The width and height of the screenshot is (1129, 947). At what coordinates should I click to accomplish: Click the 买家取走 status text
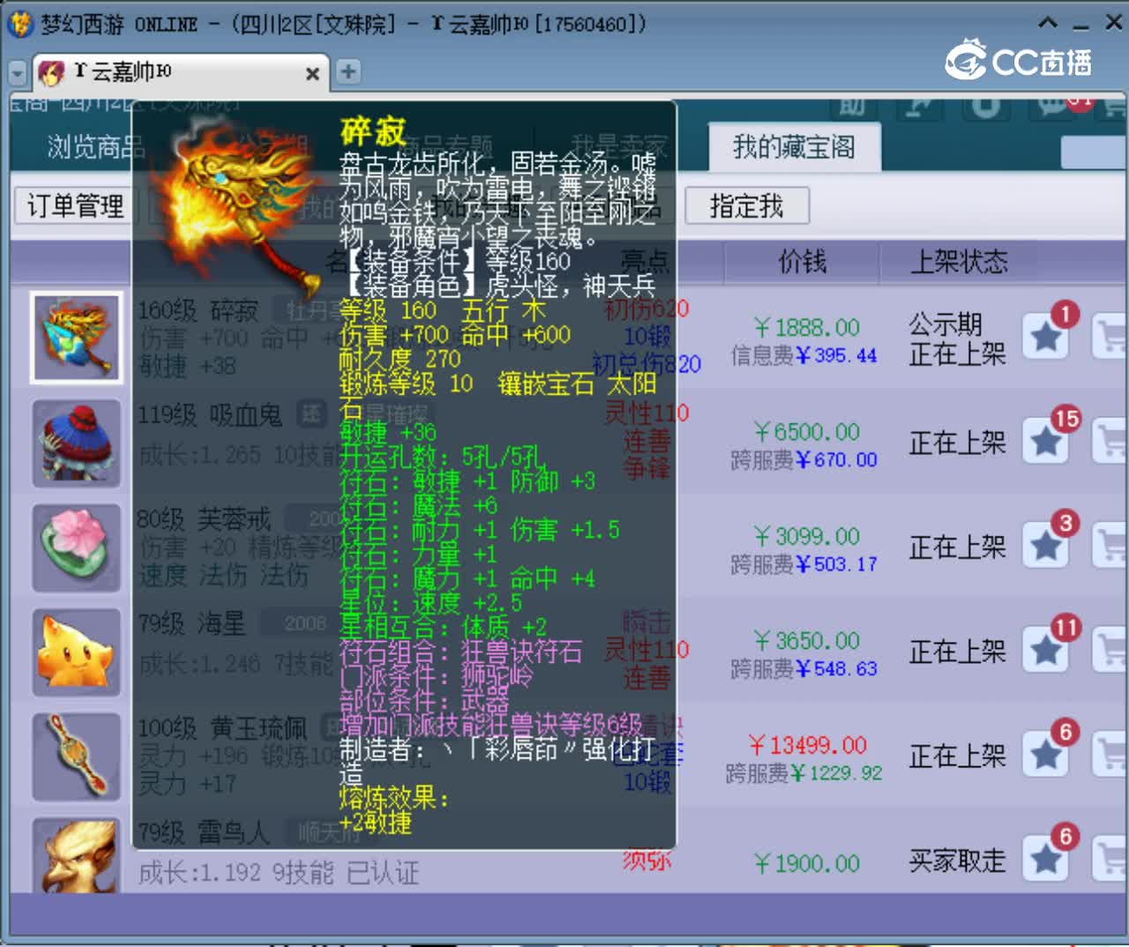pos(958,861)
